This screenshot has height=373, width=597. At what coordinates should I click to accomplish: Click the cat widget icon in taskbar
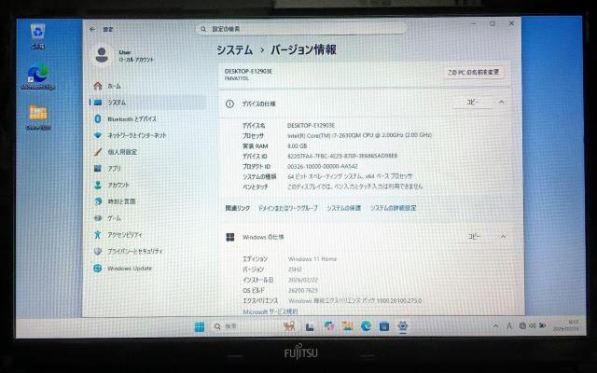click(289, 326)
